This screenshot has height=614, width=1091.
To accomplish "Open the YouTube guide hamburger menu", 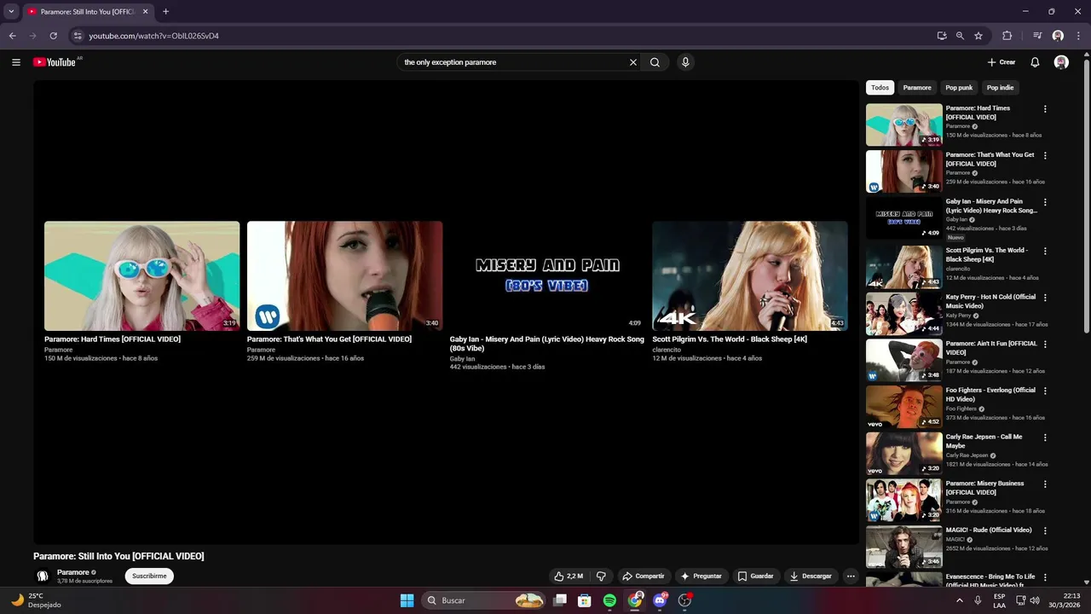I will click(x=16, y=62).
